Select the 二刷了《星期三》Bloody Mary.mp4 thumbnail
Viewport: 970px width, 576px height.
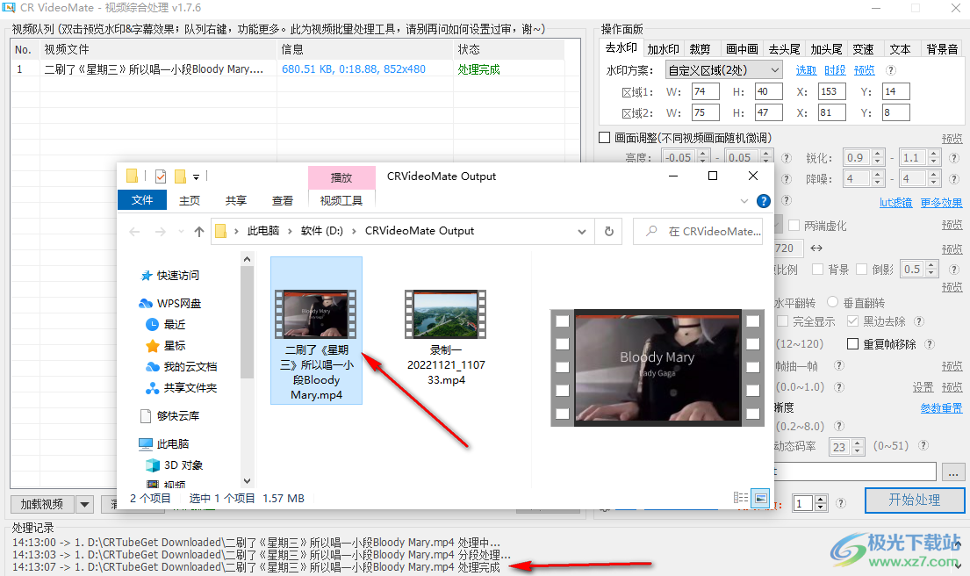pyautogui.click(x=316, y=330)
